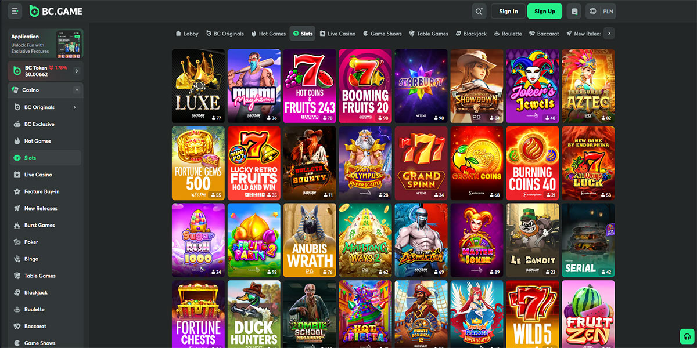Screen dimensions: 697x348
Task: Select the Feature Buy-in sidebar item
Action: [x=41, y=191]
